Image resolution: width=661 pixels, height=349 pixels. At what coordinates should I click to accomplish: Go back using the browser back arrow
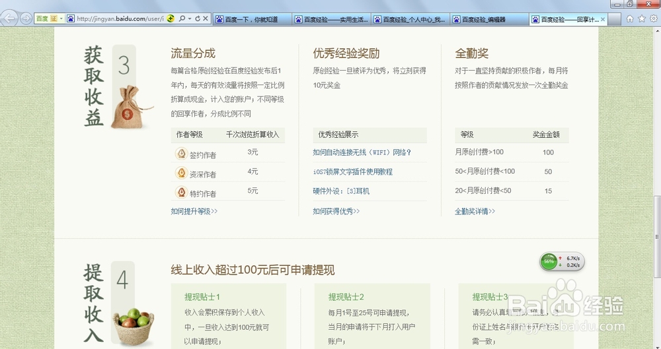click(9, 18)
